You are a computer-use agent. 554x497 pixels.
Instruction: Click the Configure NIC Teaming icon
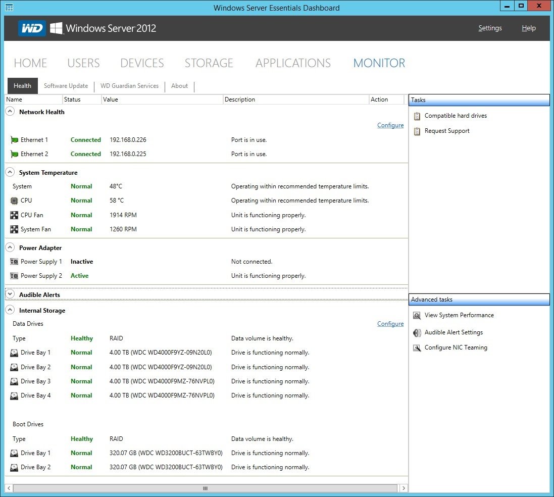[x=417, y=348]
